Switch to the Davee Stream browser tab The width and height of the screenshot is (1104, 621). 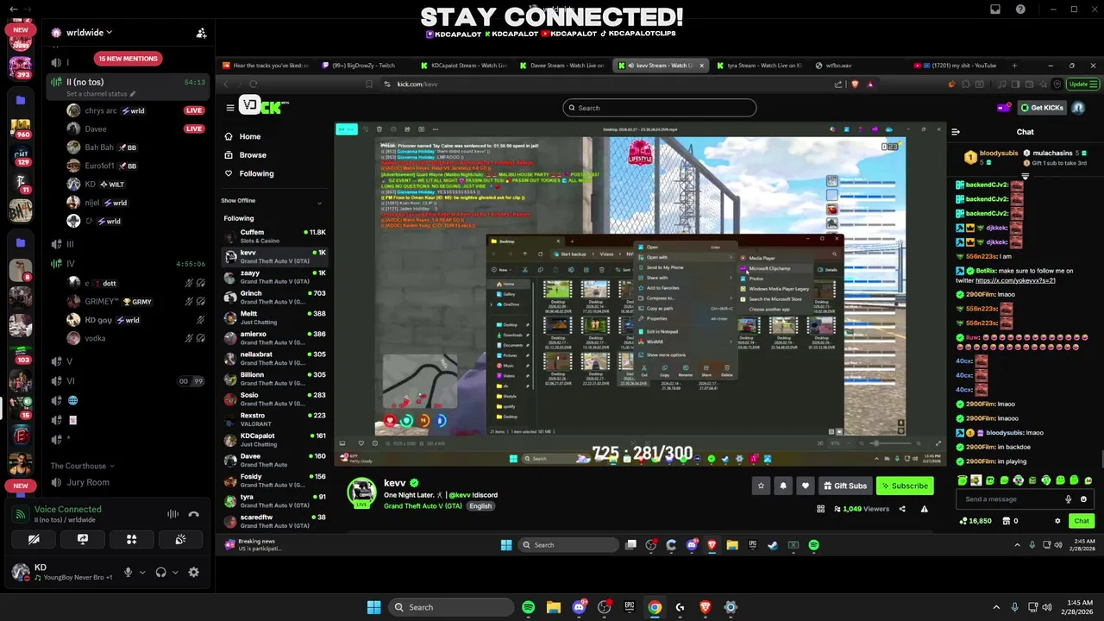(x=562, y=66)
